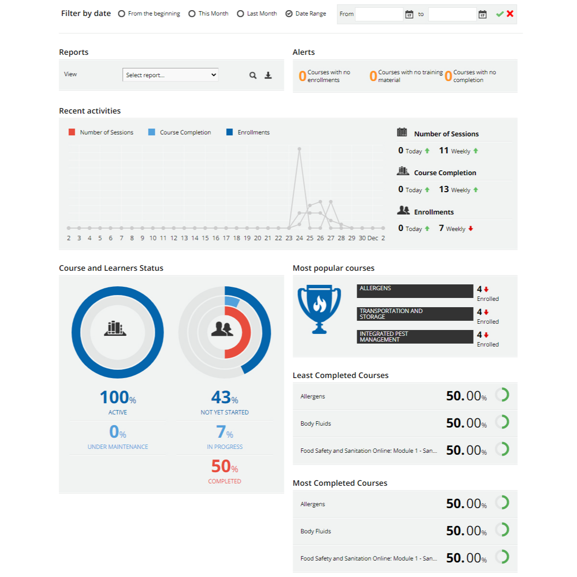The width and height of the screenshot is (577, 577).
Task: Click the download report icon
Action: pyautogui.click(x=268, y=75)
